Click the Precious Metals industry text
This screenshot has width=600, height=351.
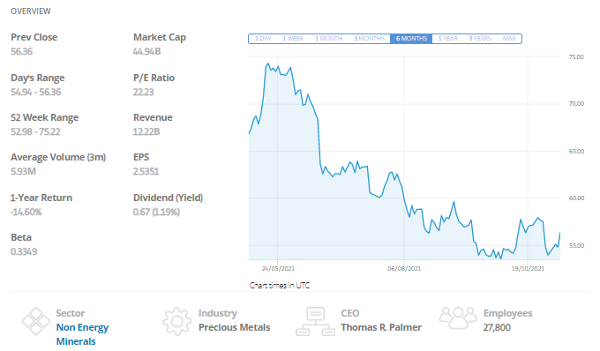click(x=234, y=327)
